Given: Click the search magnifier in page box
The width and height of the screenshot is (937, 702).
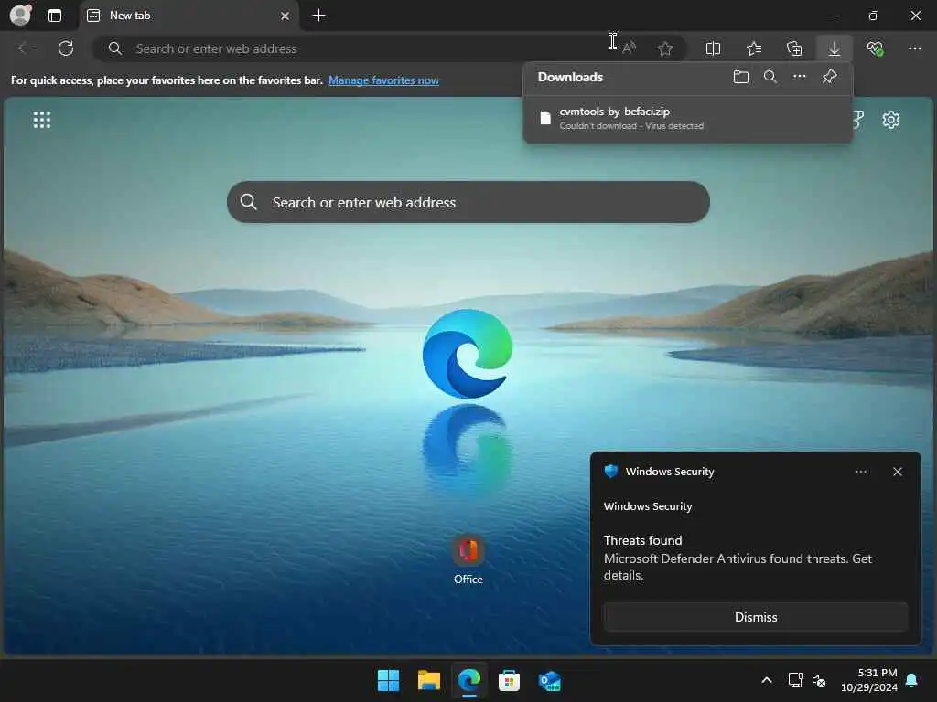Looking at the screenshot, I should 249,202.
